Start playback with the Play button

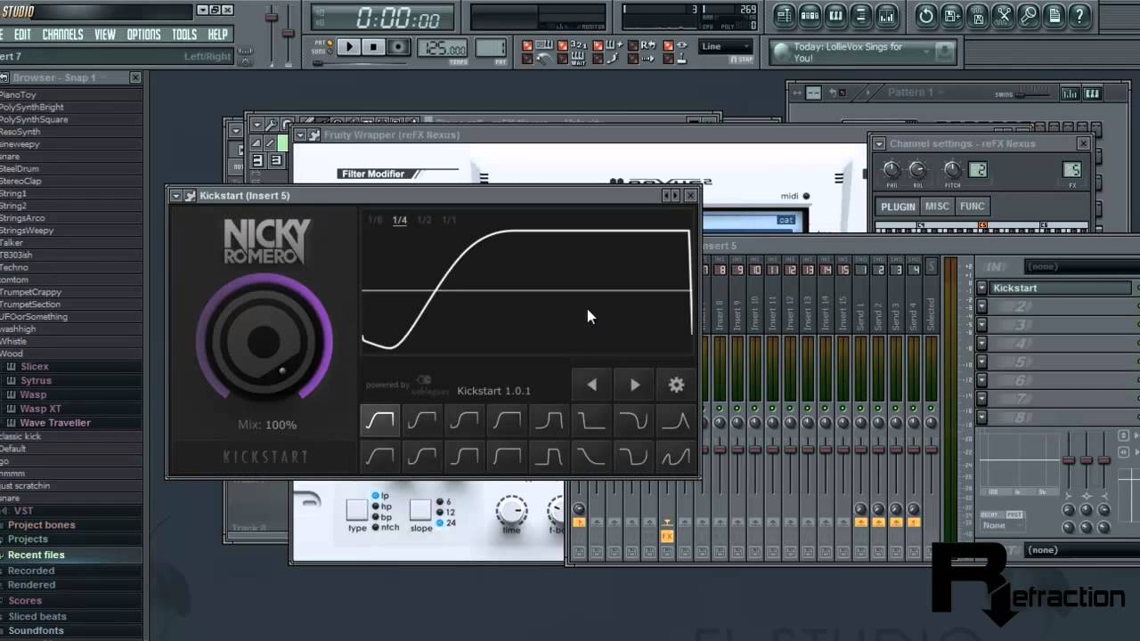click(349, 47)
